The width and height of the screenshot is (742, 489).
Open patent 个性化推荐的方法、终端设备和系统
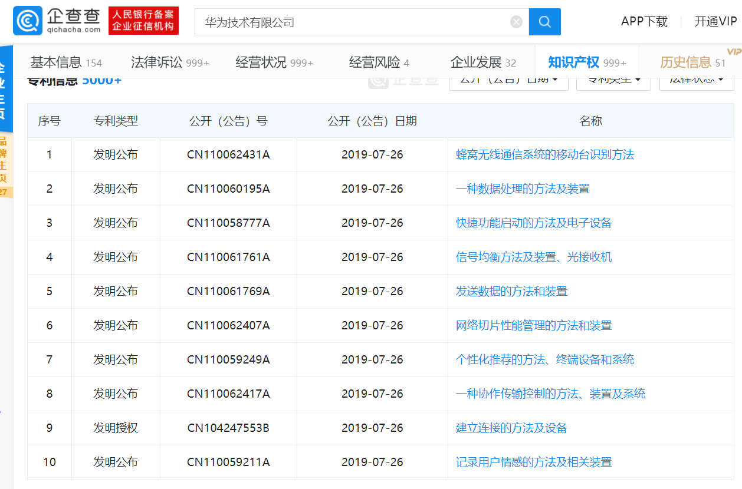click(x=545, y=359)
